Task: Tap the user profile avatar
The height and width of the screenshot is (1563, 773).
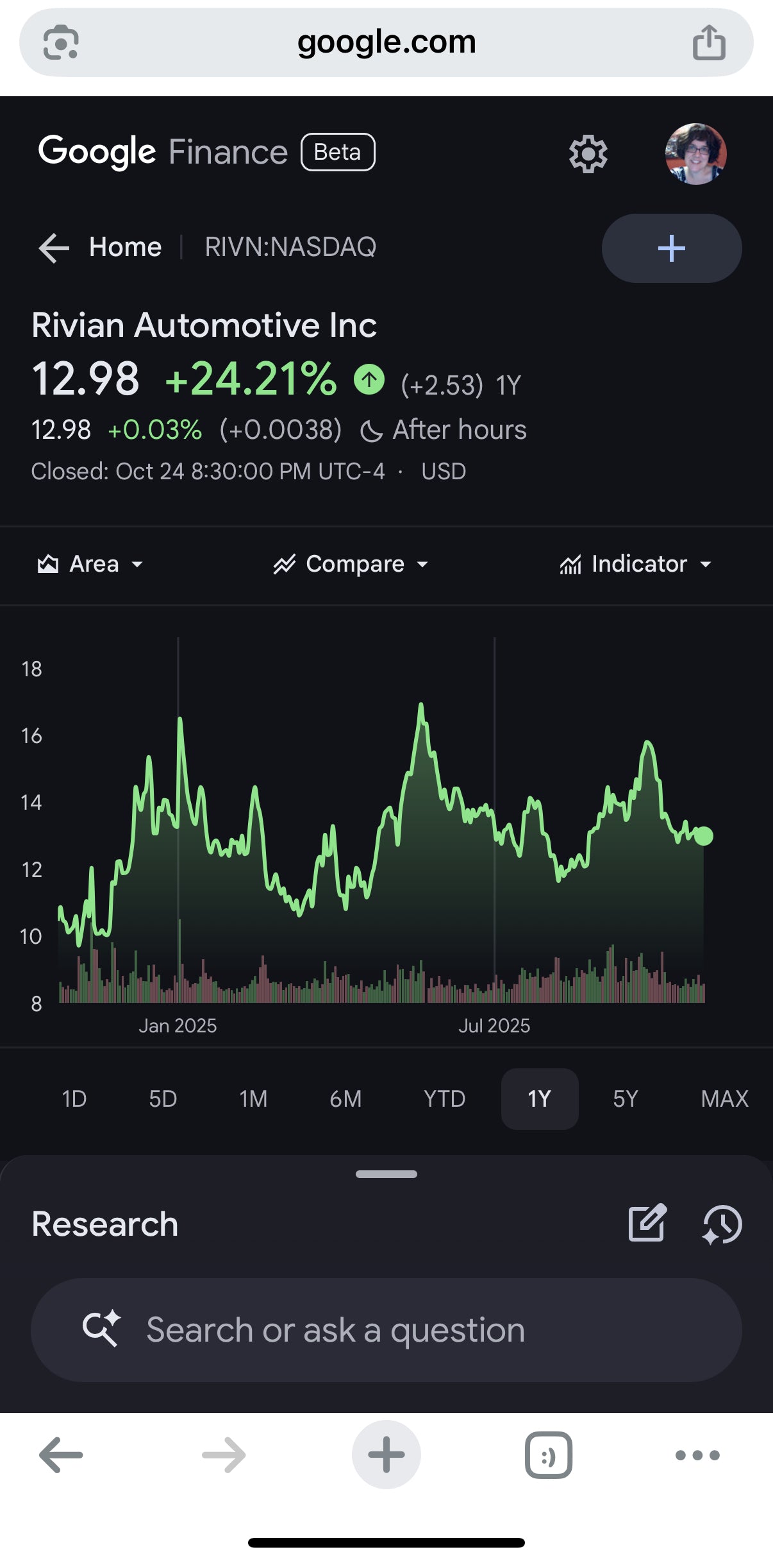Action: tap(695, 154)
